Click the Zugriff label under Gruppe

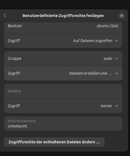tap(14, 73)
